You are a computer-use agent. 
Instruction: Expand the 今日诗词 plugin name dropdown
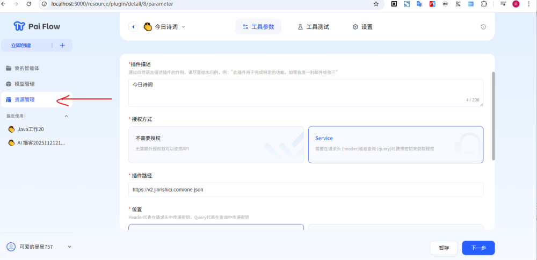point(183,27)
